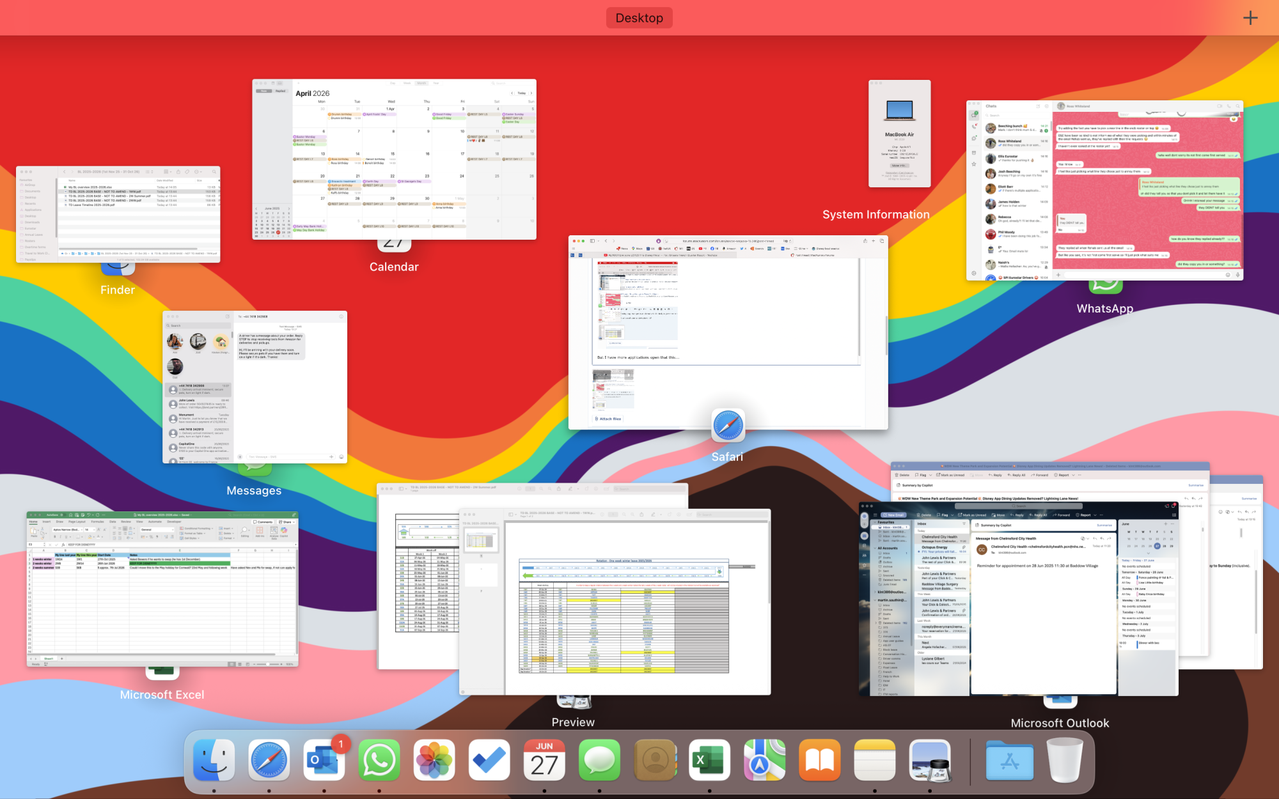The image size is (1279, 799).
Task: Open Outlook Dock icon with badge
Action: [324, 761]
